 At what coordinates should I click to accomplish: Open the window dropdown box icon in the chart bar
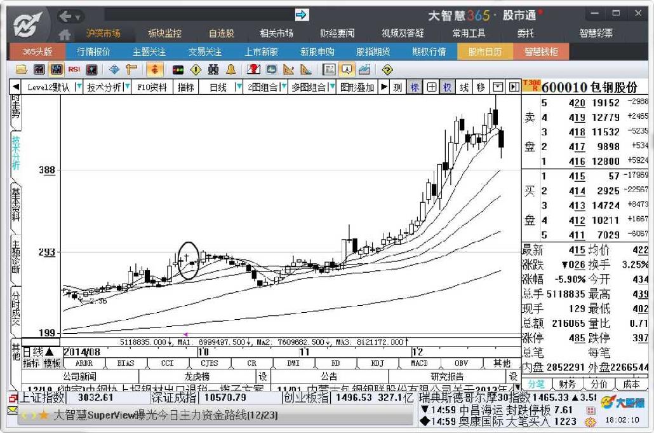click(498, 87)
